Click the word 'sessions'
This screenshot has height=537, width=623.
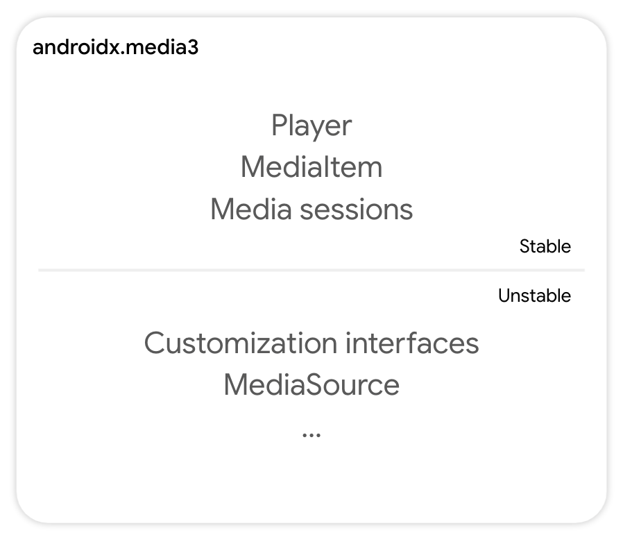coord(357,209)
